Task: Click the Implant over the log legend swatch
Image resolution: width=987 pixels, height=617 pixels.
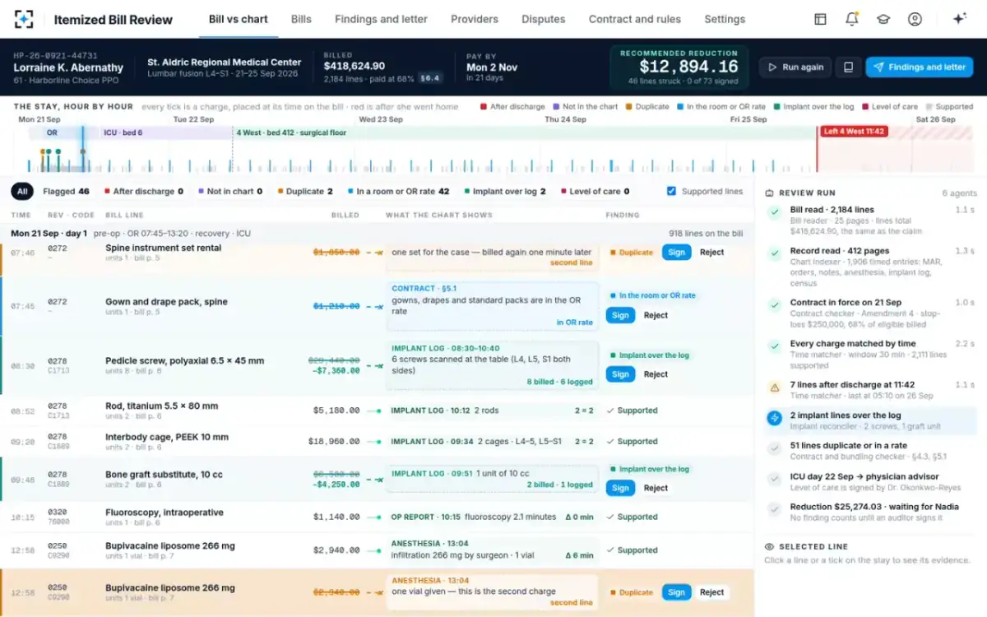Action: coord(776,107)
